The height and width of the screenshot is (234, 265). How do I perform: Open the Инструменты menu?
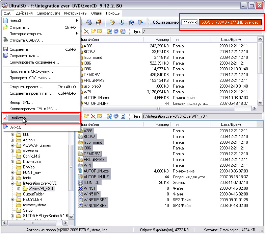76,13
